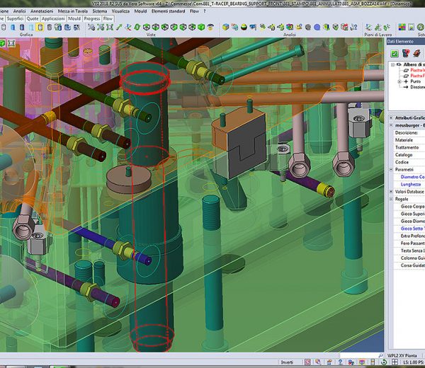Collapse the Parametri section
Viewport: 425px width, 368px height.
click(x=392, y=169)
